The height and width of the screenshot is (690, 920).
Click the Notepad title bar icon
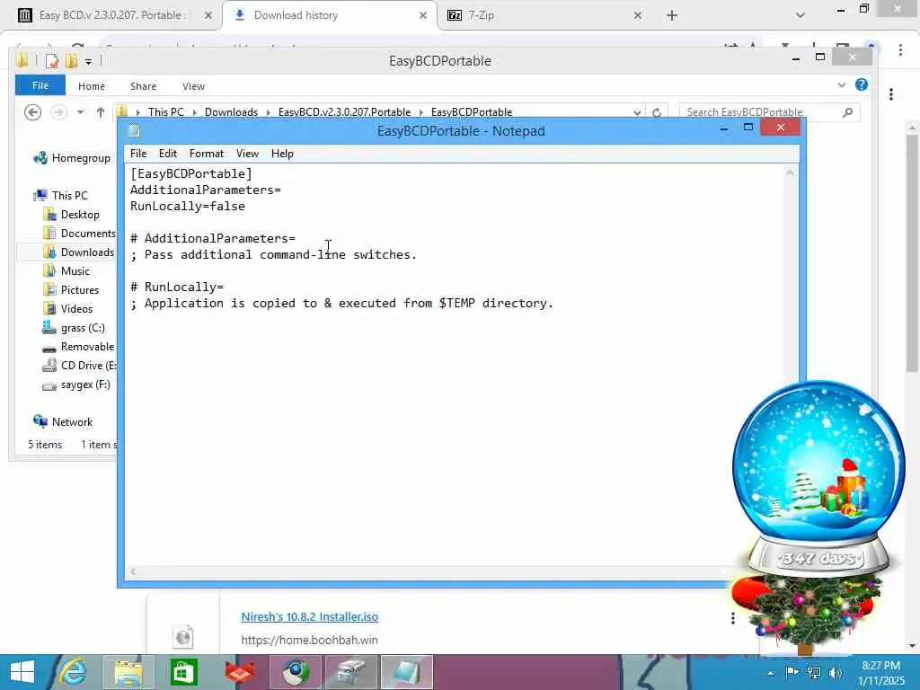point(135,130)
